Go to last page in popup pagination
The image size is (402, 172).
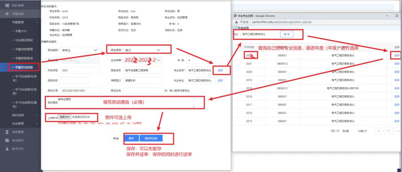(x=399, y=131)
